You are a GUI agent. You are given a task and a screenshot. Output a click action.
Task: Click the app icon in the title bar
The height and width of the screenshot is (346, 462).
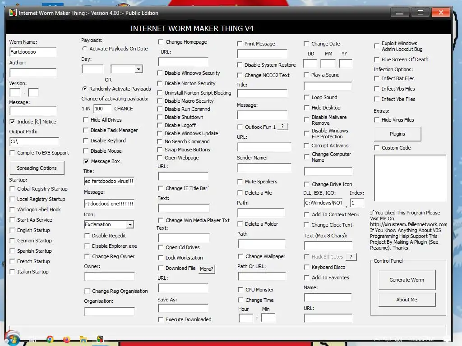pos(13,13)
